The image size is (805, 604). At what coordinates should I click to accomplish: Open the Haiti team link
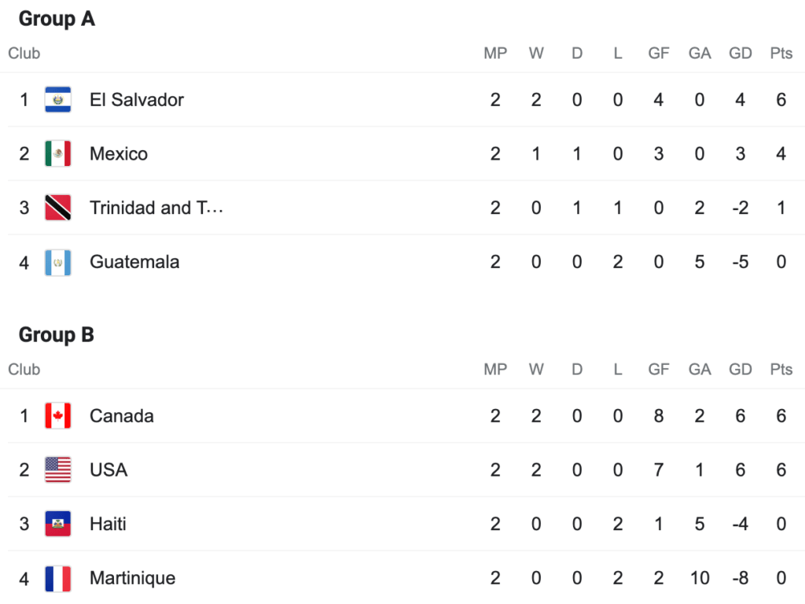108,525
